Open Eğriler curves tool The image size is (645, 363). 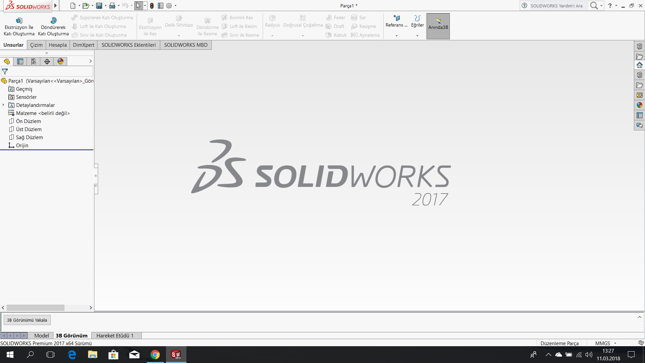[x=417, y=22]
